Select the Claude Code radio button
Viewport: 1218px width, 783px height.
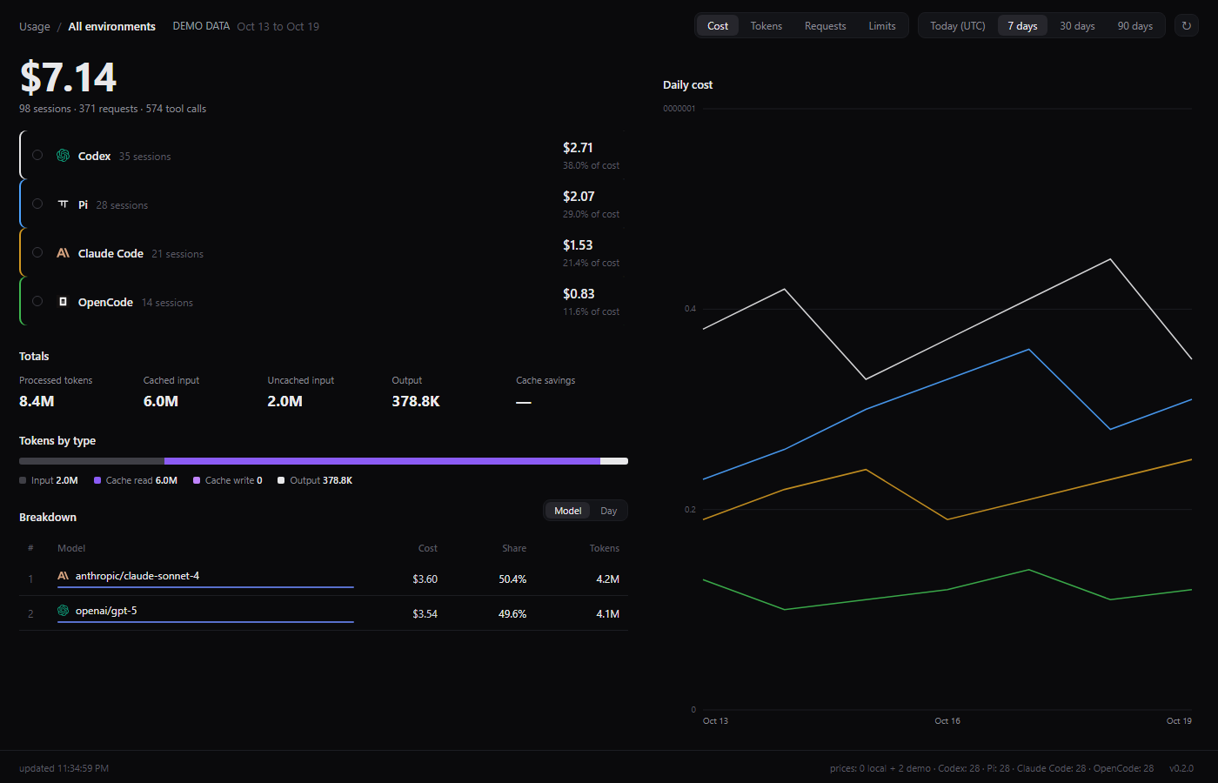click(x=37, y=253)
